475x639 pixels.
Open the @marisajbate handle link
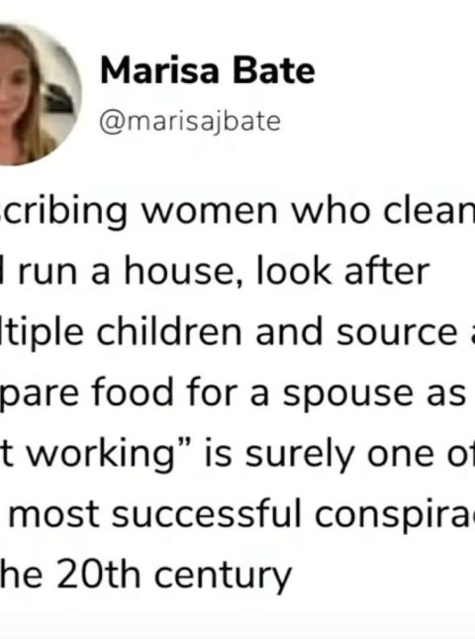click(190, 122)
